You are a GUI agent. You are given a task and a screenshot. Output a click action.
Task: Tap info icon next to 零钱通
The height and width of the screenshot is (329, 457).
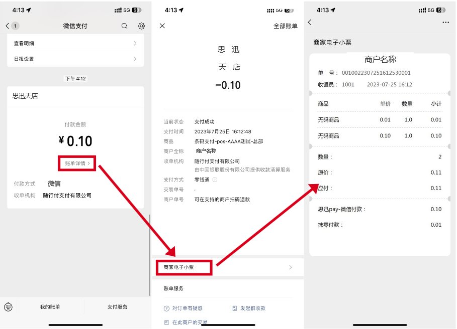point(215,180)
